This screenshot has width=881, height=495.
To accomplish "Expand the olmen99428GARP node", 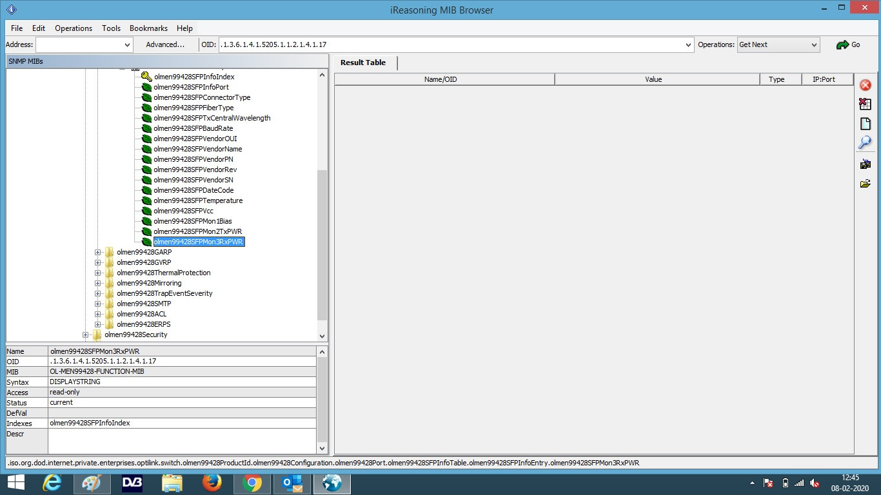I will [x=98, y=252].
